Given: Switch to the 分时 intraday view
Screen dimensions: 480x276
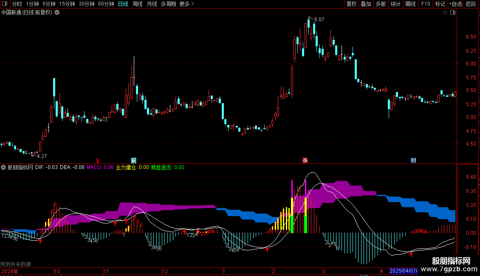Looking at the screenshot, I should click(17, 4).
